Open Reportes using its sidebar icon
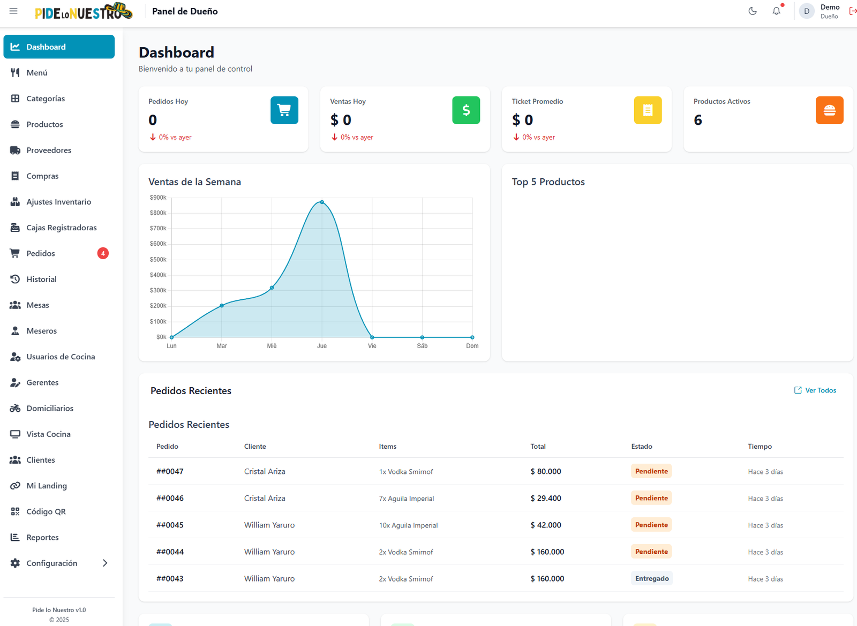 (x=14, y=537)
